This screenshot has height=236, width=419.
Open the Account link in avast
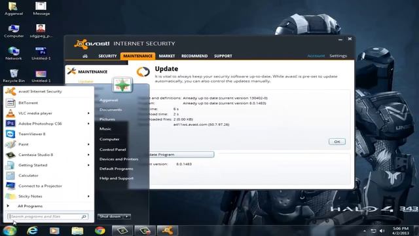click(316, 56)
